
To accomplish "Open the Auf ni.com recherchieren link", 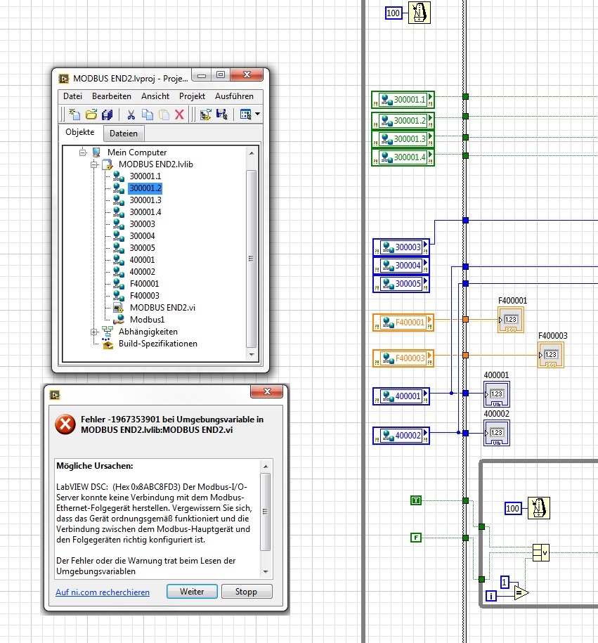I will (103, 592).
